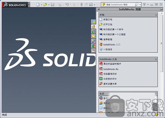The height and width of the screenshot is (118, 165).
Task: Click the SolidWorks logo in the title bar
Action: [x=15, y=5]
